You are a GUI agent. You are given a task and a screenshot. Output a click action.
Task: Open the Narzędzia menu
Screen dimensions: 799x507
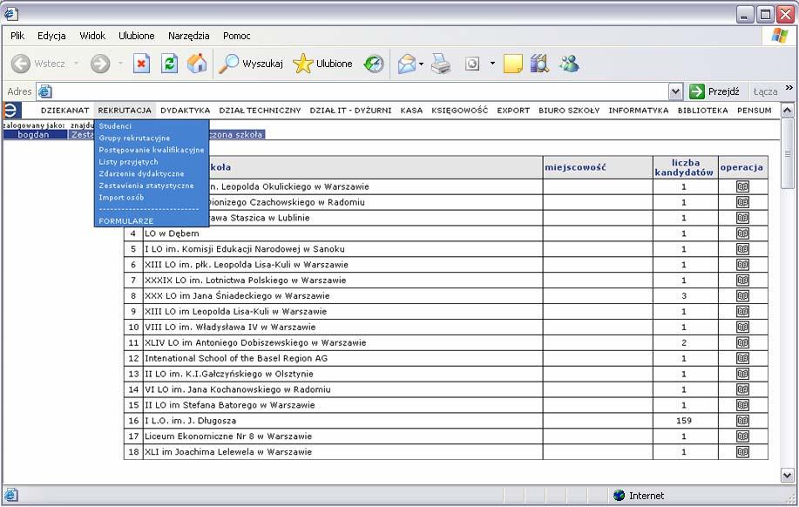coord(188,36)
